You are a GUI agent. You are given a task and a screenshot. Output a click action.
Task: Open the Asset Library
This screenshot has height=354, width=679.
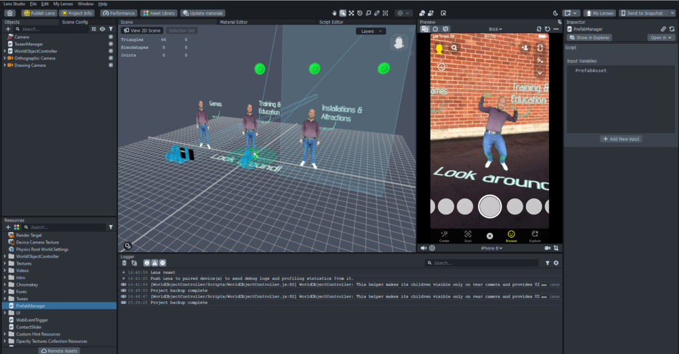159,13
